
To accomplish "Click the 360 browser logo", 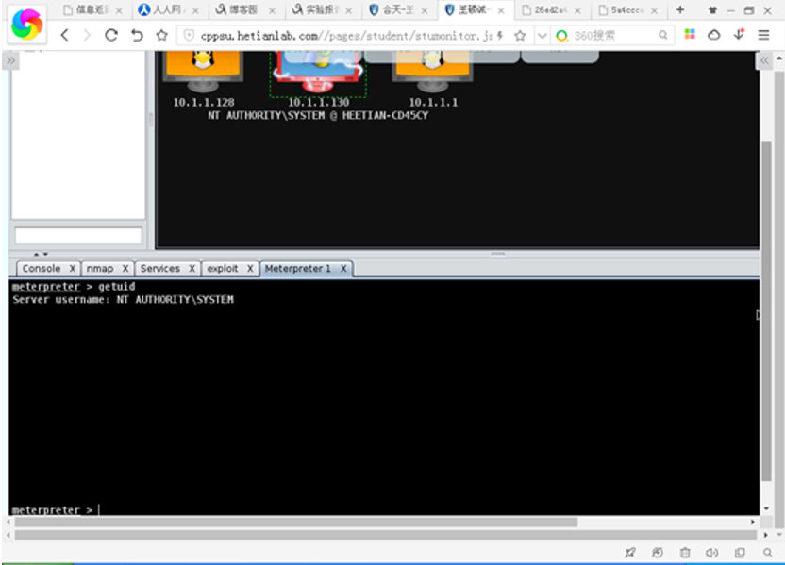I will (27, 24).
